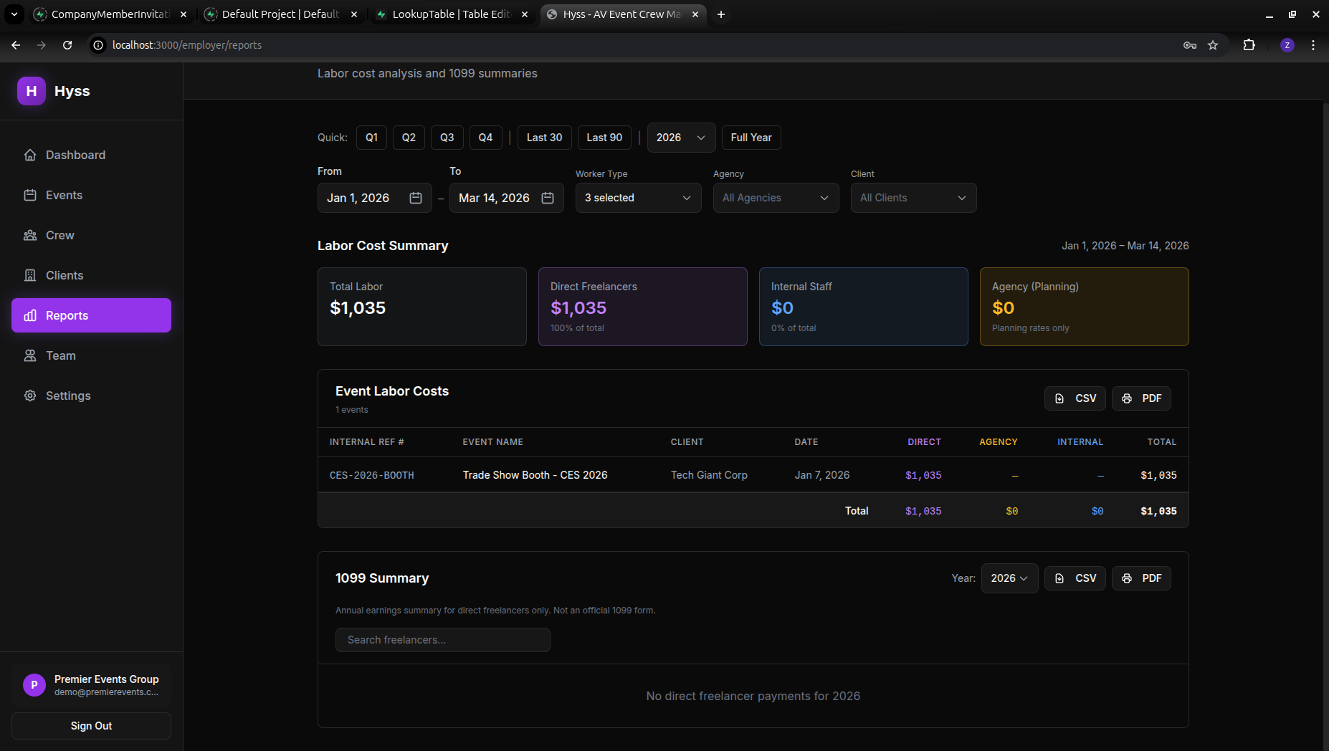Switch to LookupTable Table Editor tab
The image size is (1329, 751).
[451, 14]
